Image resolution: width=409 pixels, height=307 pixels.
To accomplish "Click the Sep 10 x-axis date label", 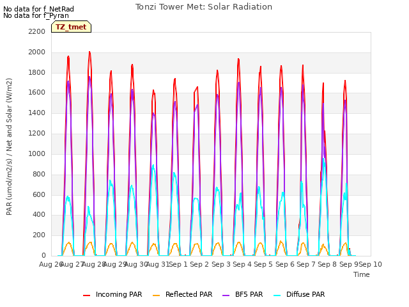I will click(x=371, y=264).
